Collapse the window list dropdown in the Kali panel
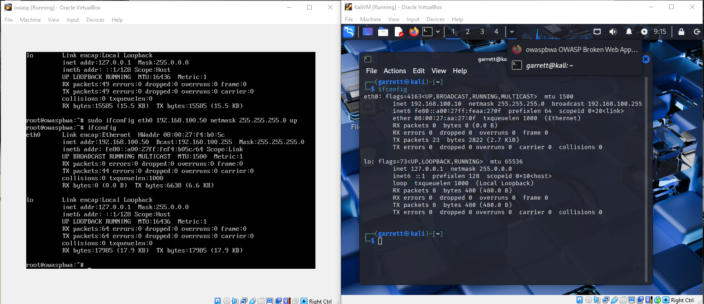Viewport: 704px width, 304px height. [512, 32]
